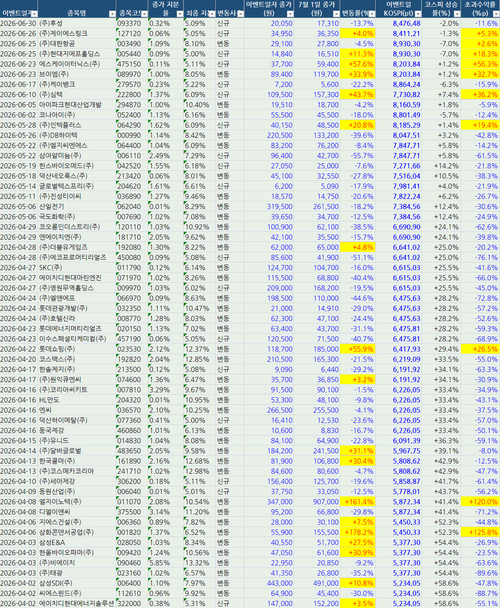Click the 아이파크현대산업개발 cell

77,104
